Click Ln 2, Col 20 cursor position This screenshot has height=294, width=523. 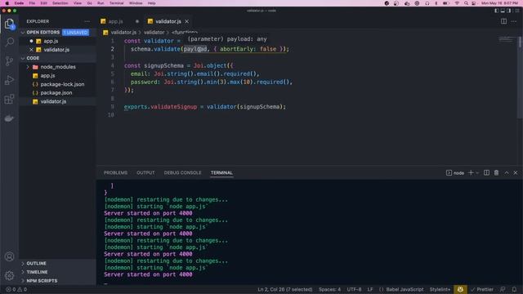click(285, 290)
